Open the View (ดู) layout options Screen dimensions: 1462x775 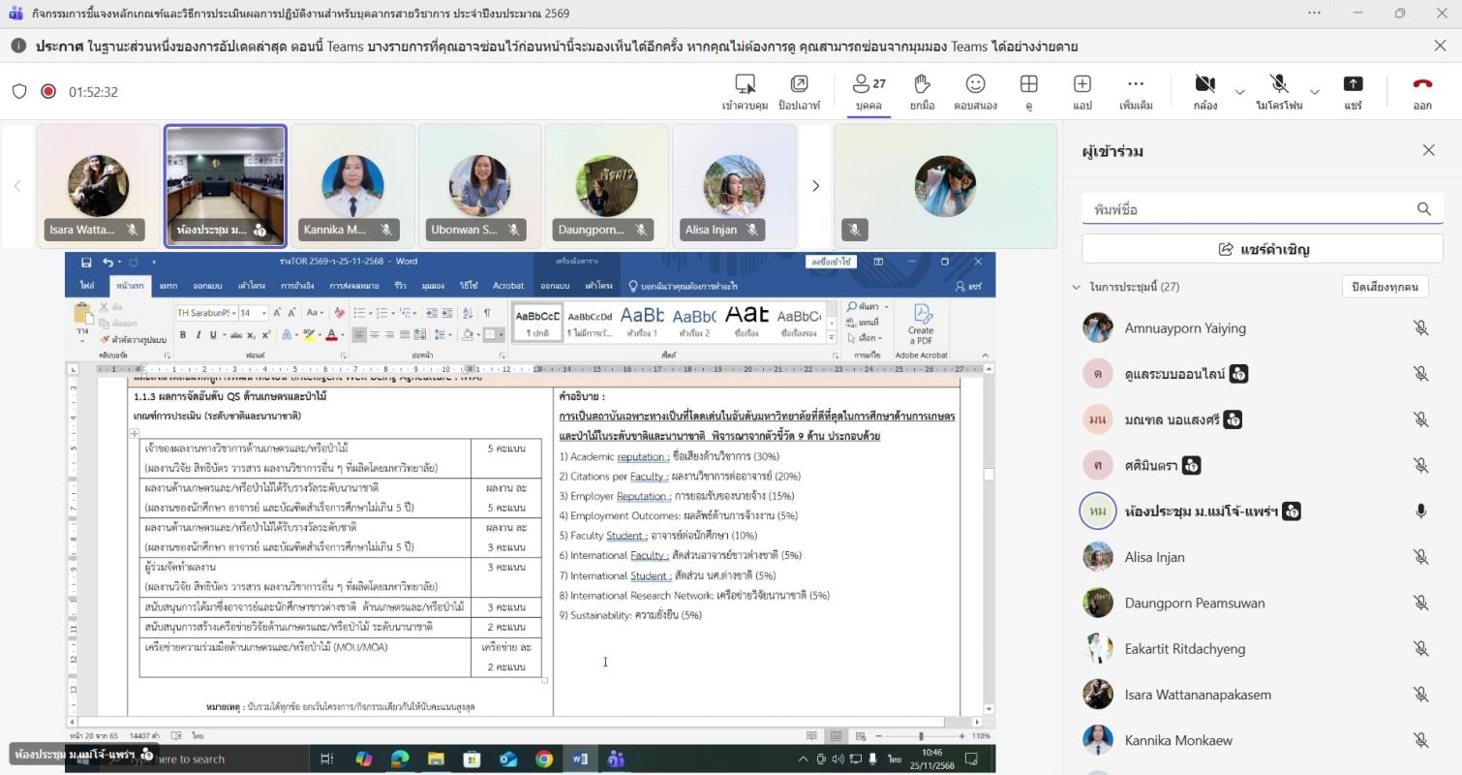click(x=1028, y=91)
